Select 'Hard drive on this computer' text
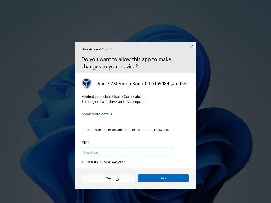 coord(123,101)
